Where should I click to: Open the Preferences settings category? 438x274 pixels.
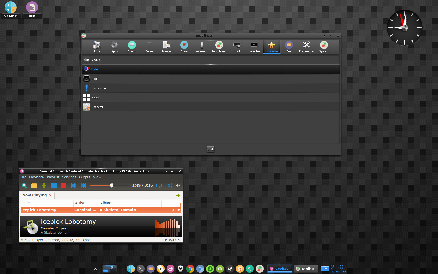[307, 47]
